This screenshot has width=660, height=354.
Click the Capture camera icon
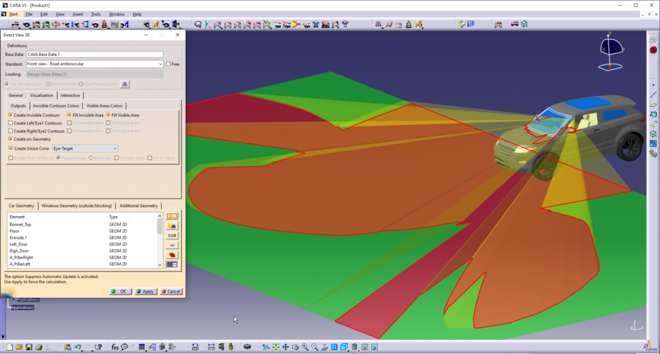point(247,347)
